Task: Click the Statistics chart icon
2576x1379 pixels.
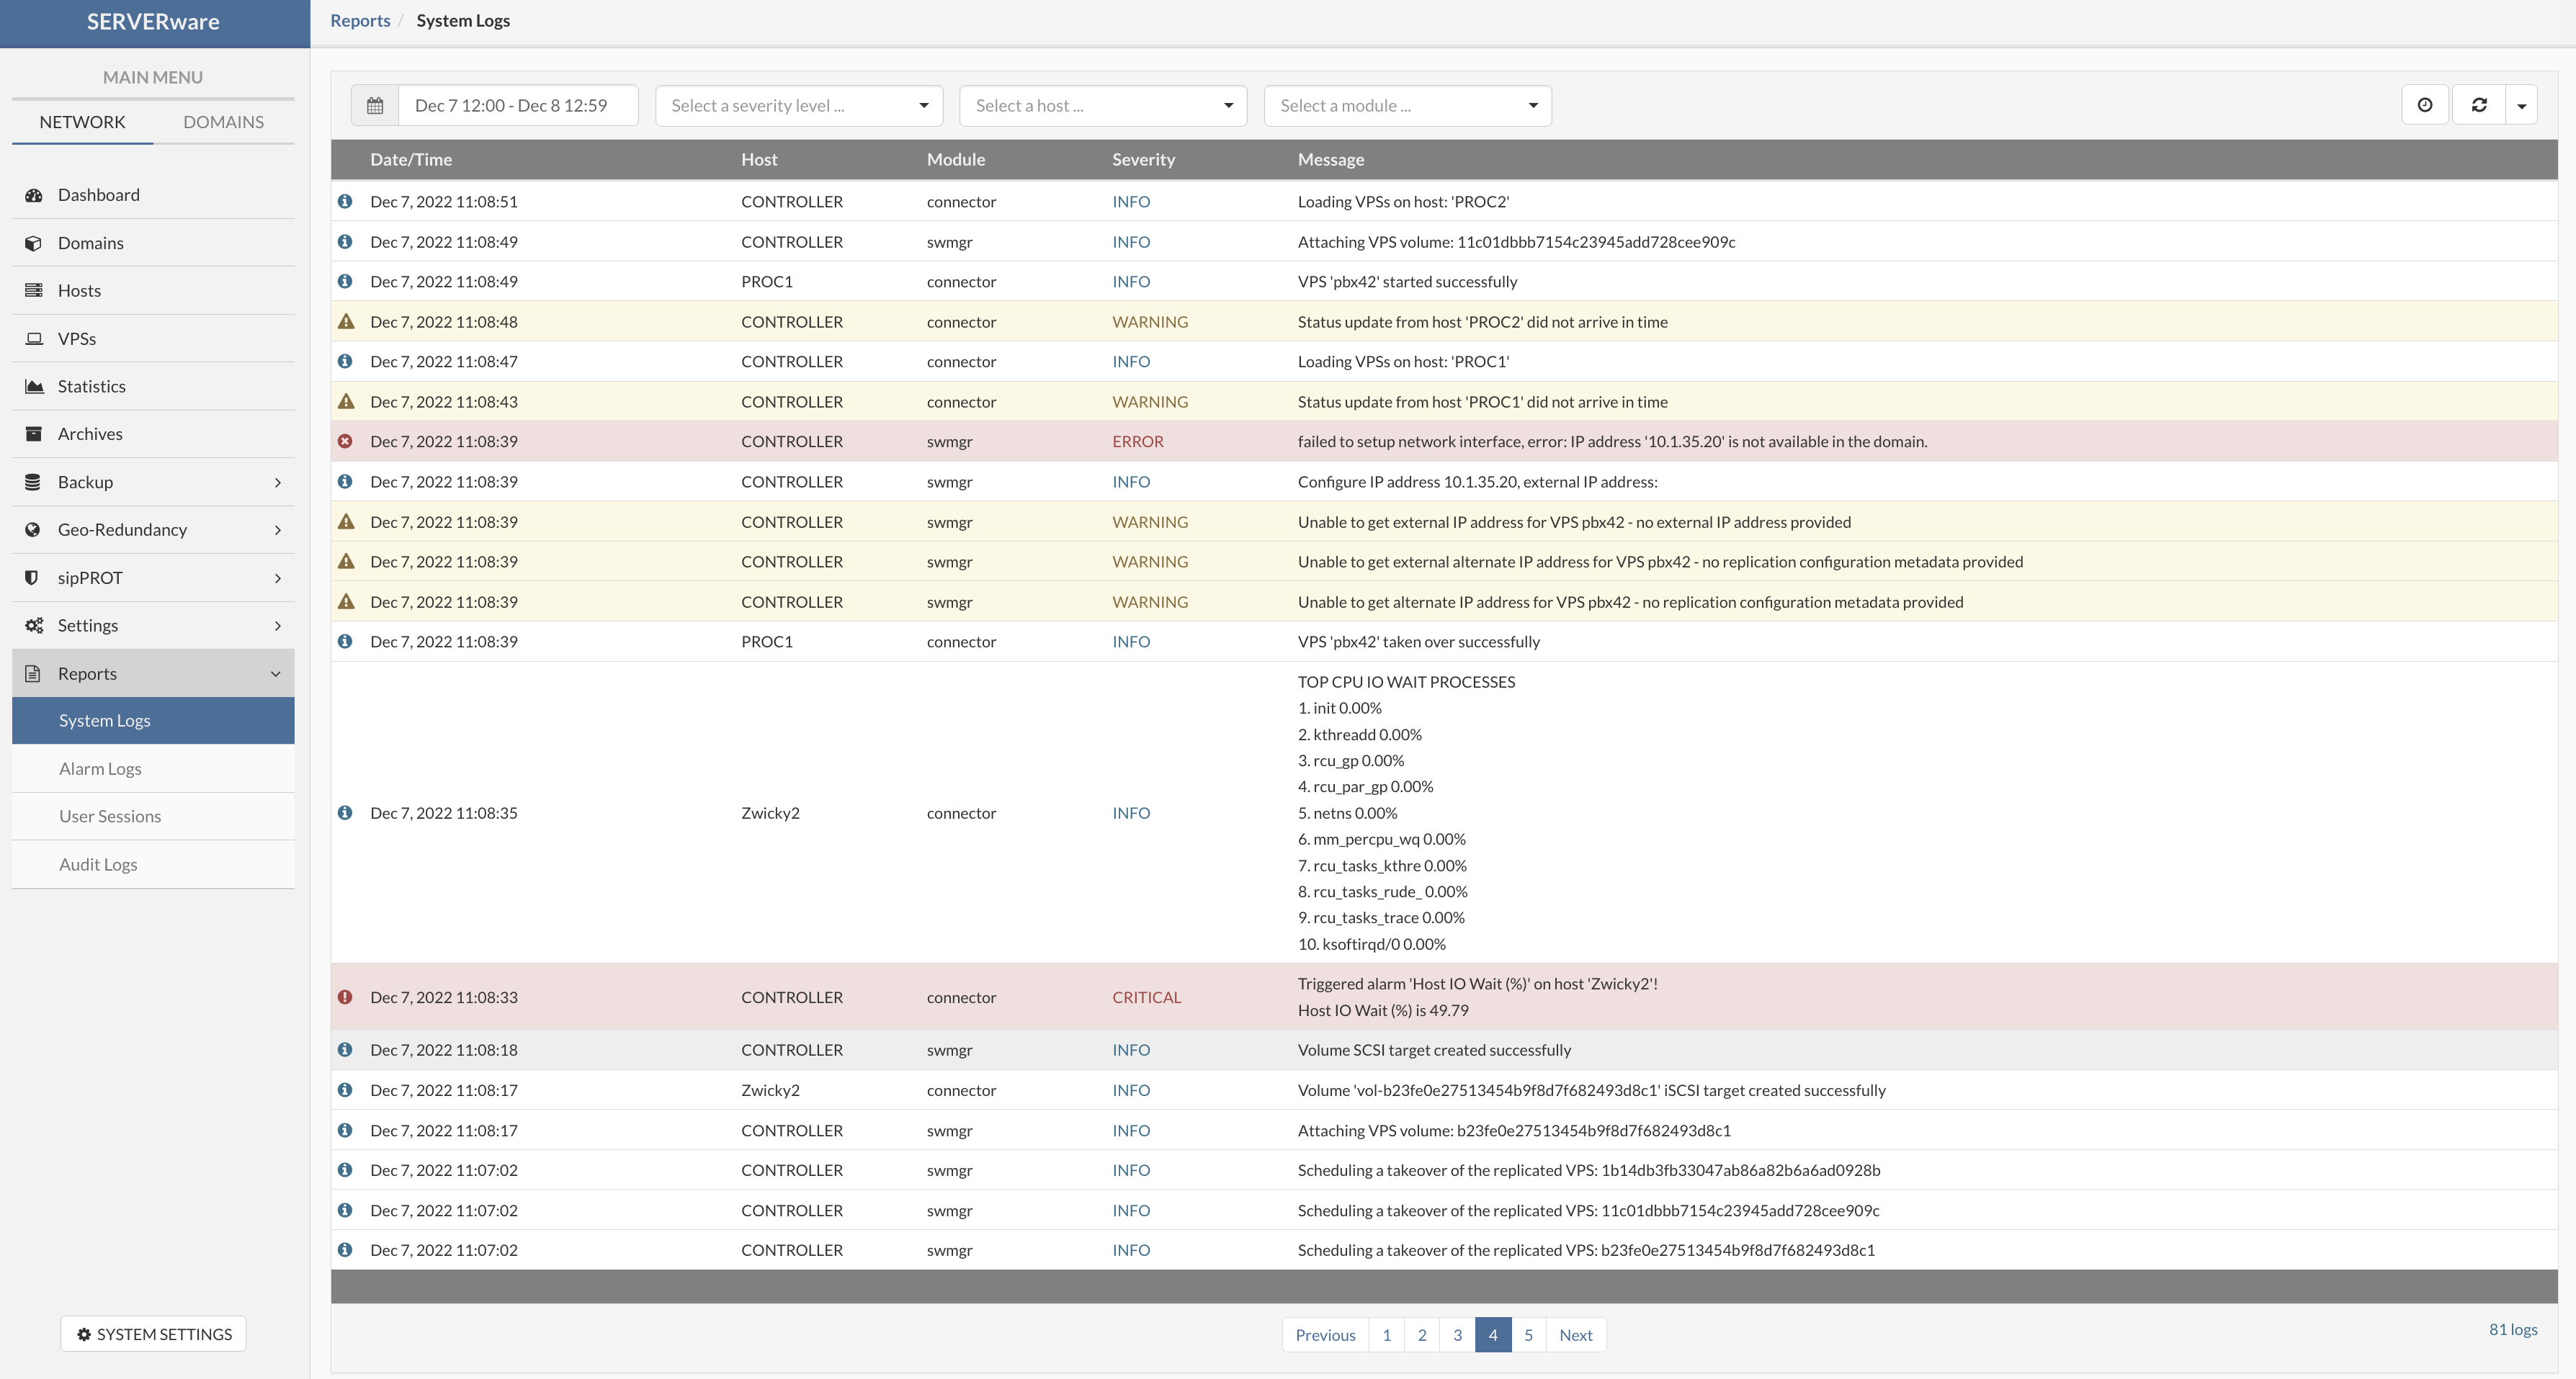Action: point(33,386)
